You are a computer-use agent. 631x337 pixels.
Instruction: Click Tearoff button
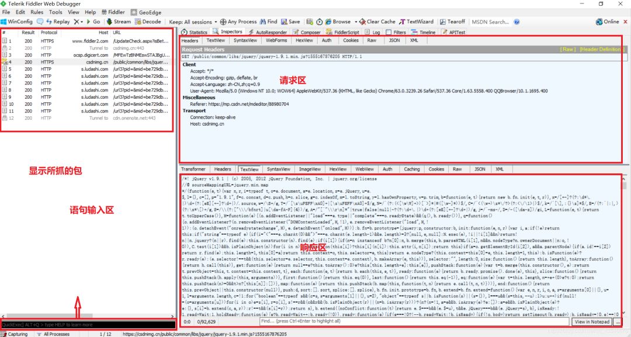452,22
